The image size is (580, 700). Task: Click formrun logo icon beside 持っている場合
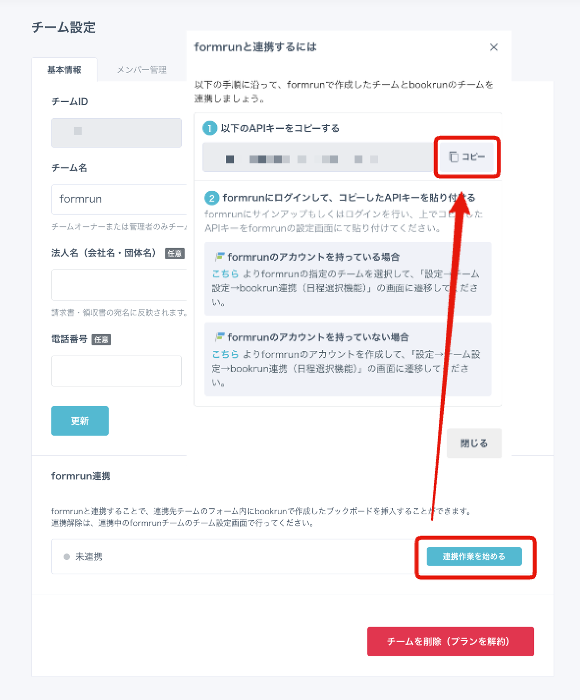pyautogui.click(x=220, y=256)
